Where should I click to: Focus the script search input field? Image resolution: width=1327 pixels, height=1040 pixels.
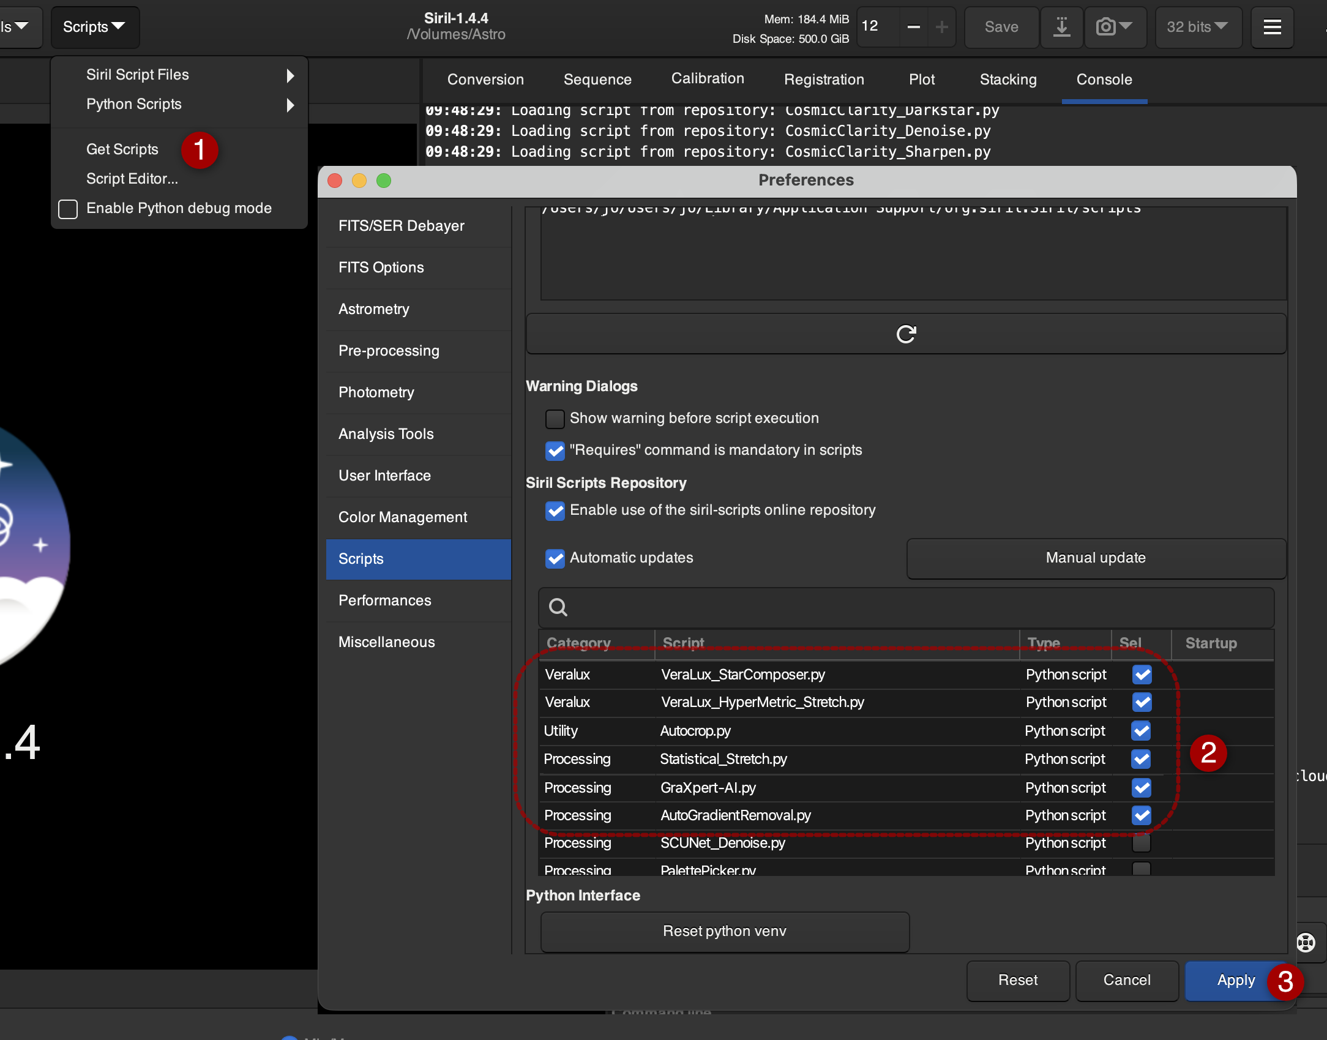tap(906, 607)
